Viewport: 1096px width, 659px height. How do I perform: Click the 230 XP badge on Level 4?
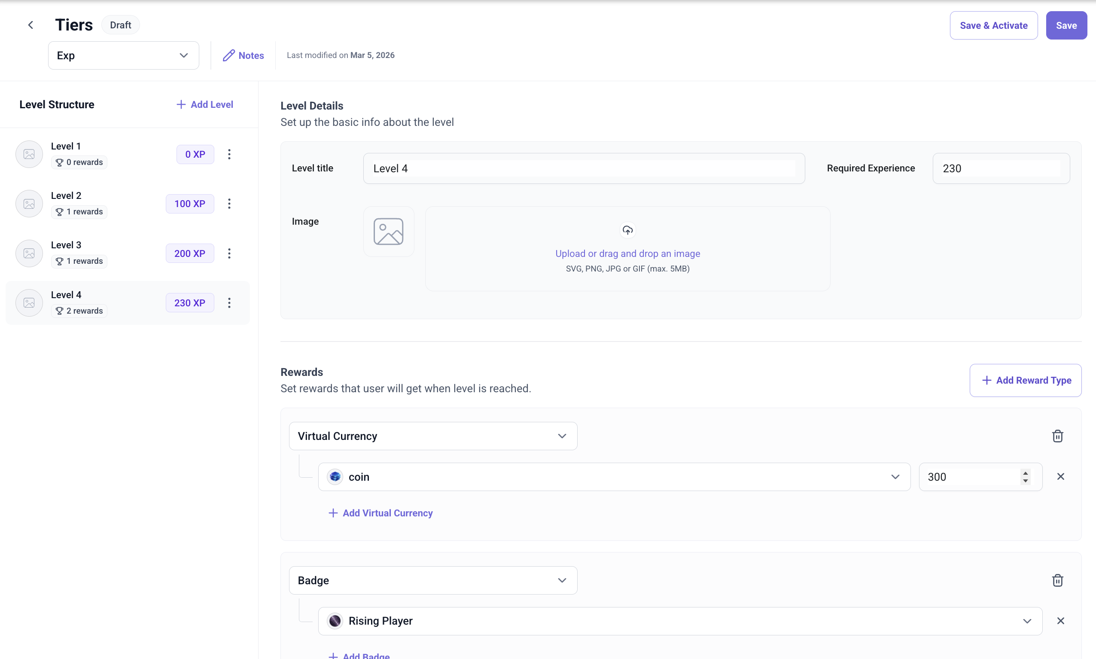(x=190, y=303)
